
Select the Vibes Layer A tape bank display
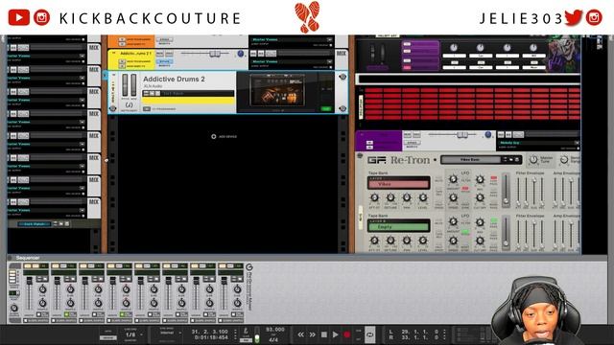[399, 183]
